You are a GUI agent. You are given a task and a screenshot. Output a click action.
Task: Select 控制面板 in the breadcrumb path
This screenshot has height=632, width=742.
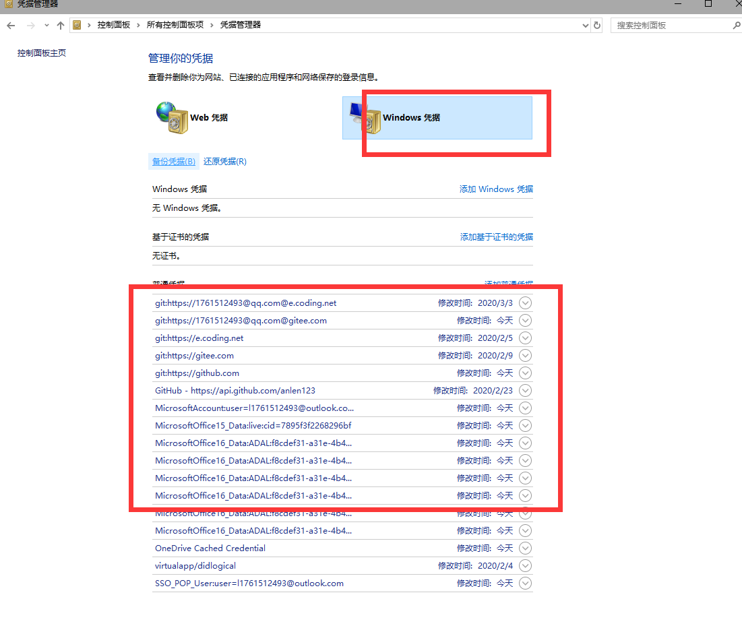(113, 25)
